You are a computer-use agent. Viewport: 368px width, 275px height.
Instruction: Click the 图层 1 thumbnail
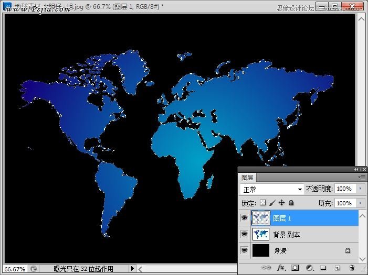tap(261, 218)
